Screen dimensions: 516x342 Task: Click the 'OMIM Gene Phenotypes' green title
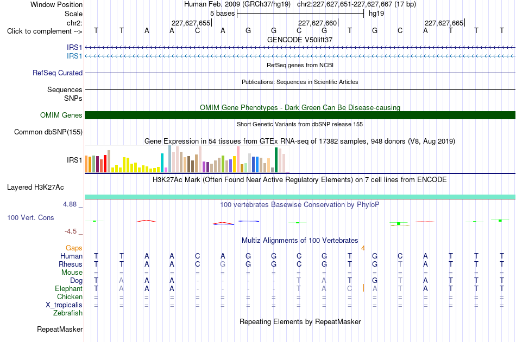pyautogui.click(x=300, y=107)
